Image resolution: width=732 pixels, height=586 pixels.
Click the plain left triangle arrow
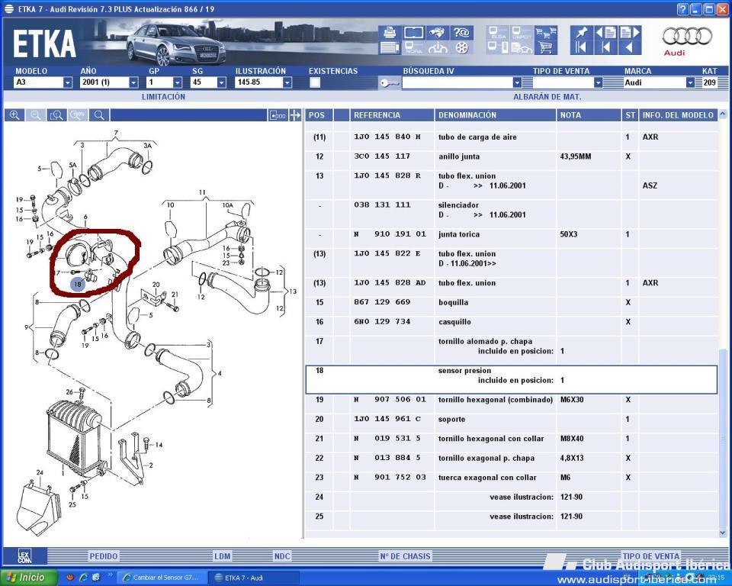click(630, 47)
